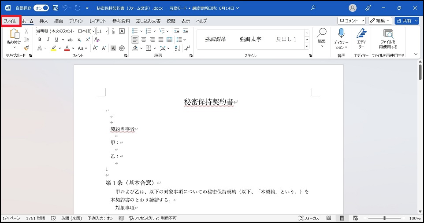Click the Copy icon
The image size is (424, 223).
26,40
